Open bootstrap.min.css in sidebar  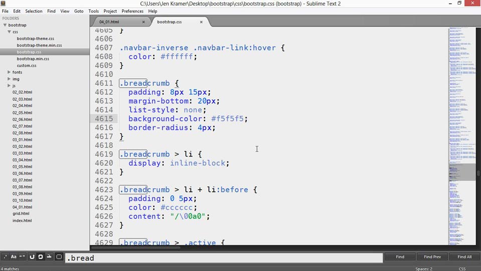[33, 59]
